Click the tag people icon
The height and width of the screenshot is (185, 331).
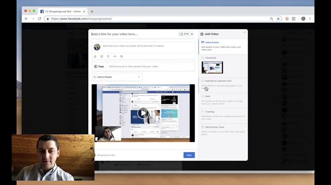95,56
